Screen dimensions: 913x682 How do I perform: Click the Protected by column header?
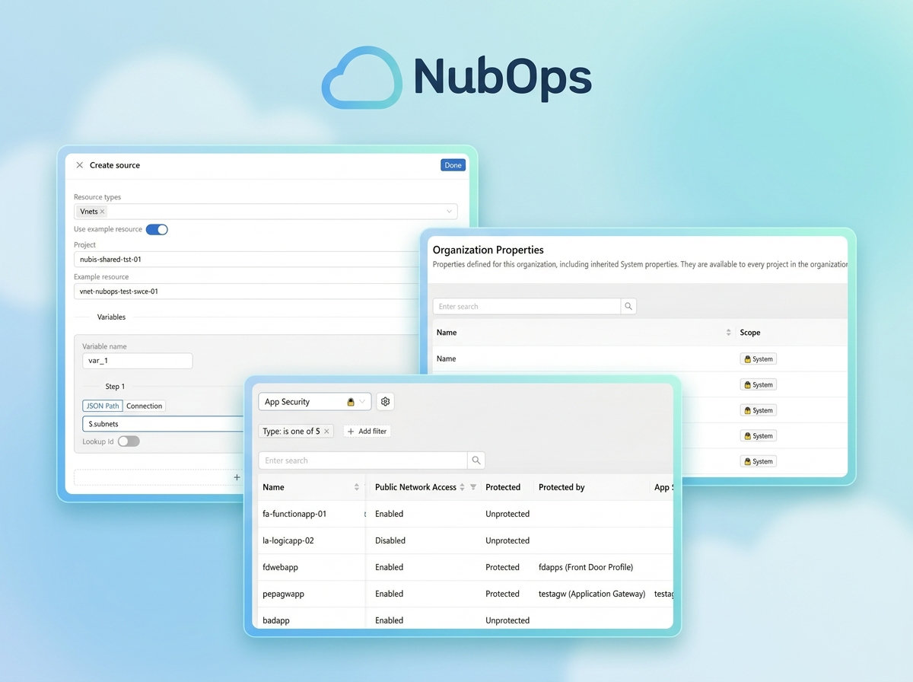coord(561,487)
